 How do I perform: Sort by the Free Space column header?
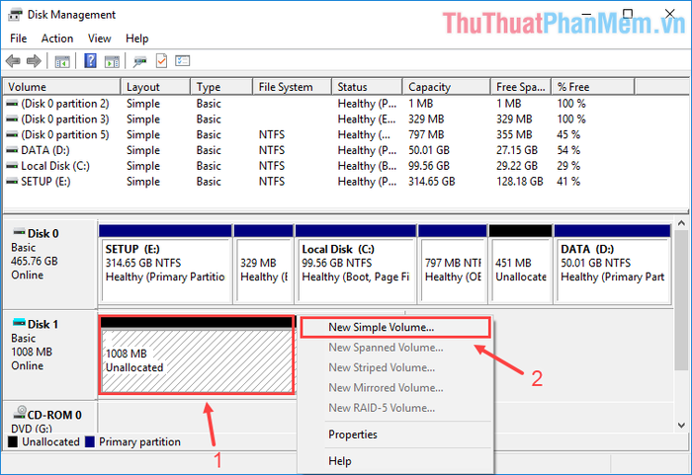point(521,87)
